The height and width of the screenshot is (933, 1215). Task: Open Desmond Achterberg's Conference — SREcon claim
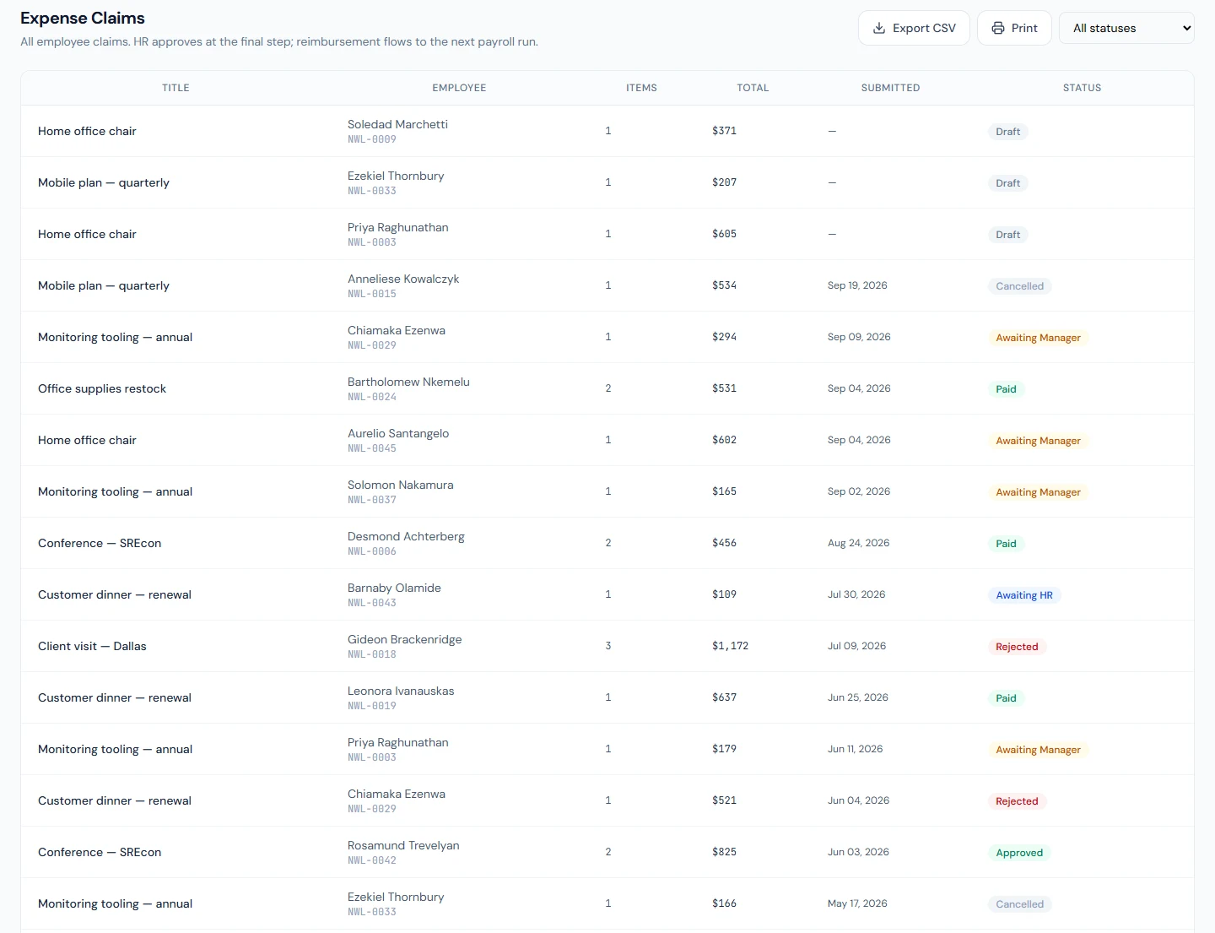click(100, 543)
